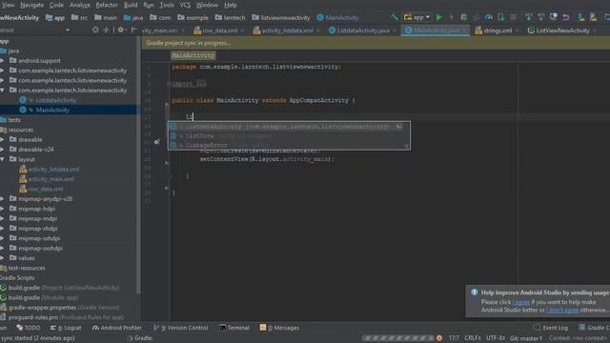The width and height of the screenshot is (610, 343).
Task: Open the VCS menu
Action: (x=185, y=5)
